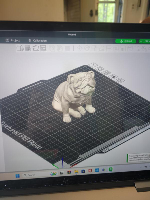
Task: Expand the system tray hidden icons chevron
Action: 141,167
